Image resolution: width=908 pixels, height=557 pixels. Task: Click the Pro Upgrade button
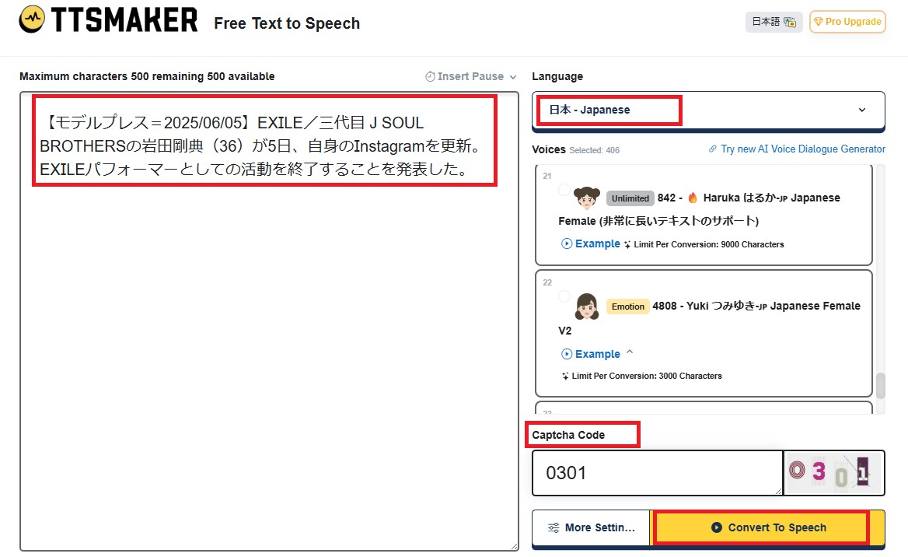tap(847, 22)
